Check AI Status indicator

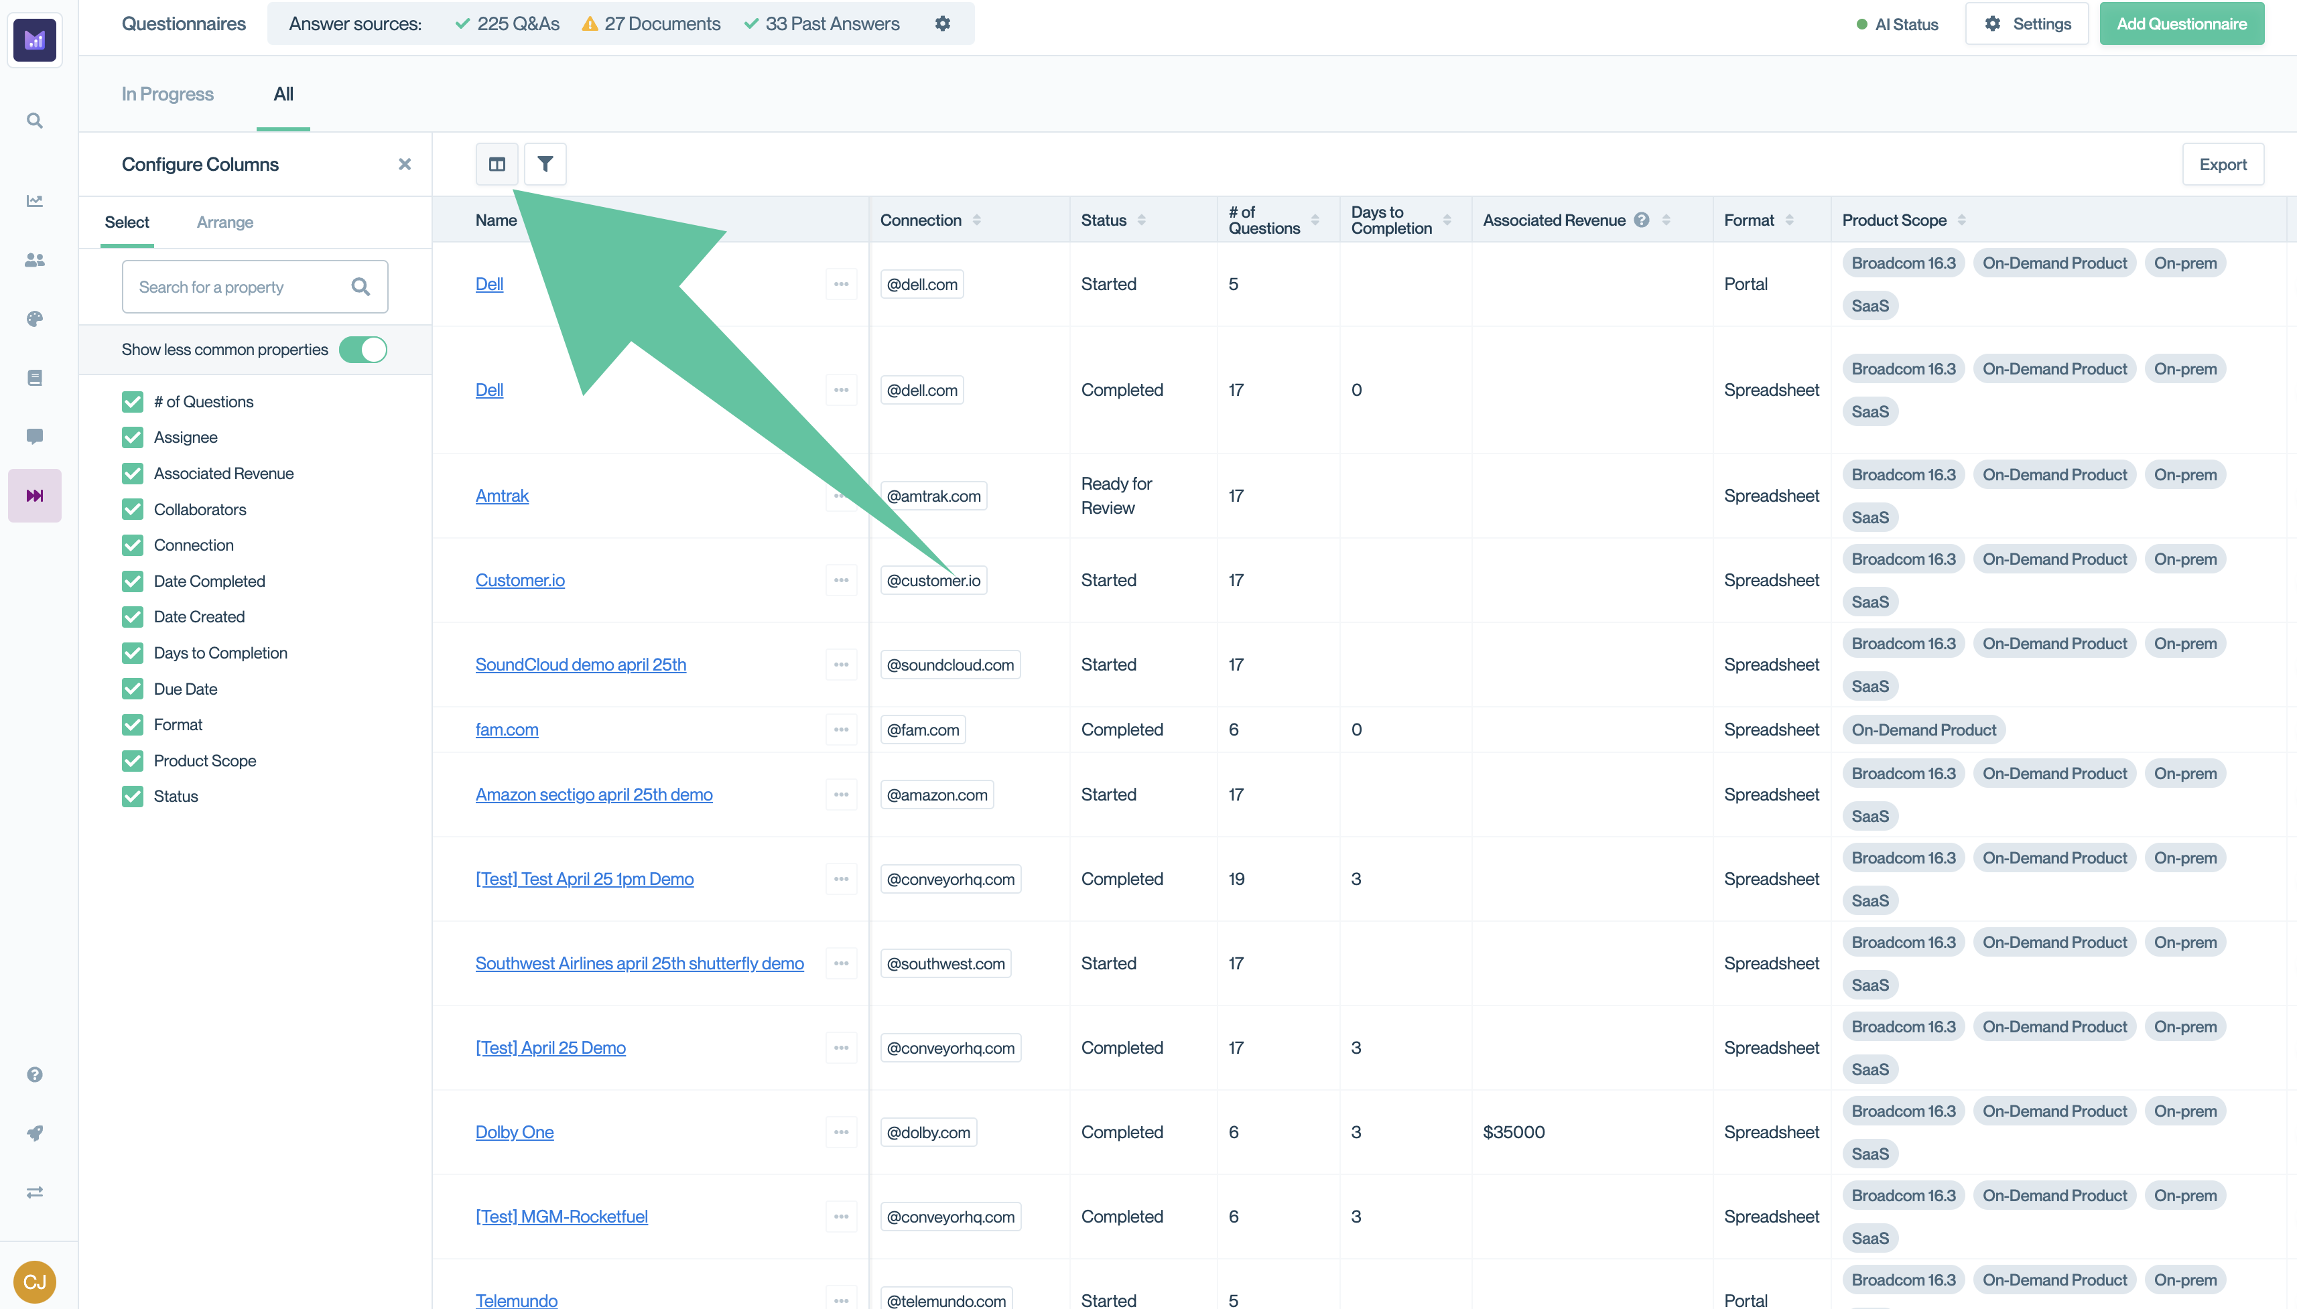[x=1897, y=24]
